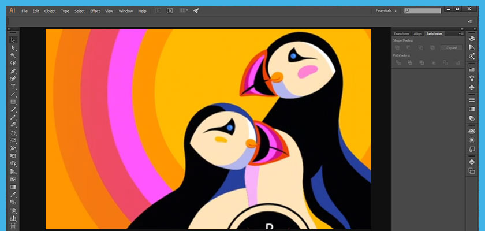The image size is (485, 231).
Task: Select the Mesh tool
Action: pos(13,180)
